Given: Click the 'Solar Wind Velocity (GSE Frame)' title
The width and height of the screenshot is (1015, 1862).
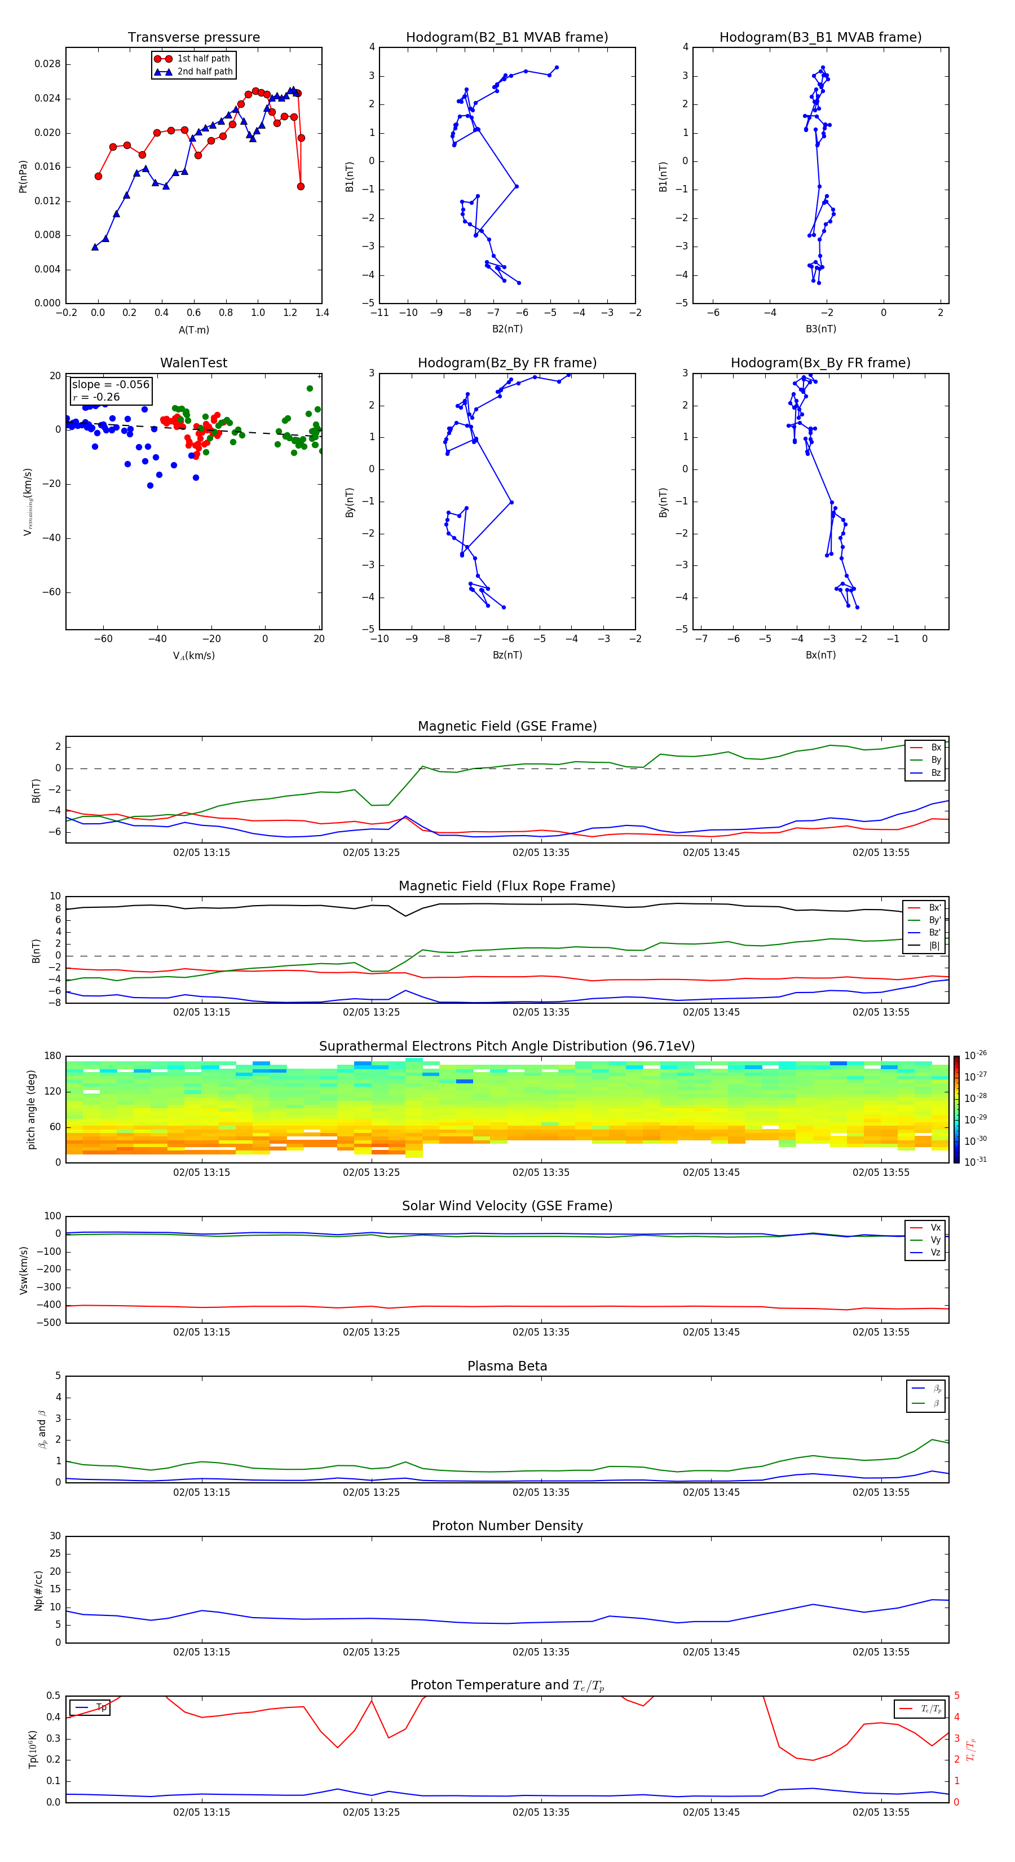Looking at the screenshot, I should pyautogui.click(x=507, y=1206).
